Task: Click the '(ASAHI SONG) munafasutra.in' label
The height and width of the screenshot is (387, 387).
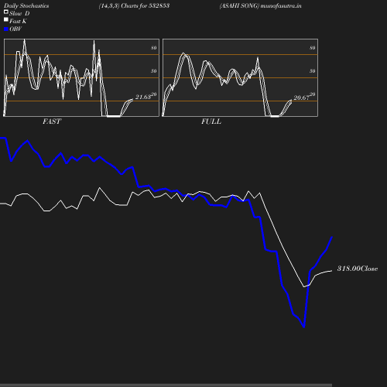Action: 260,5
